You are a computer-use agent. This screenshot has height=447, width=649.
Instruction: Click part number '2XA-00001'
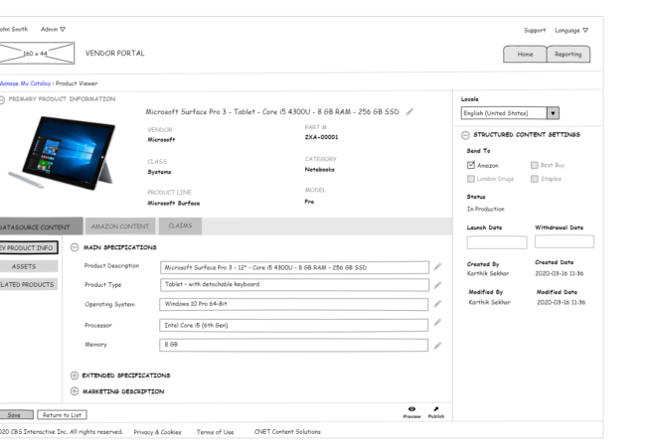[321, 137]
